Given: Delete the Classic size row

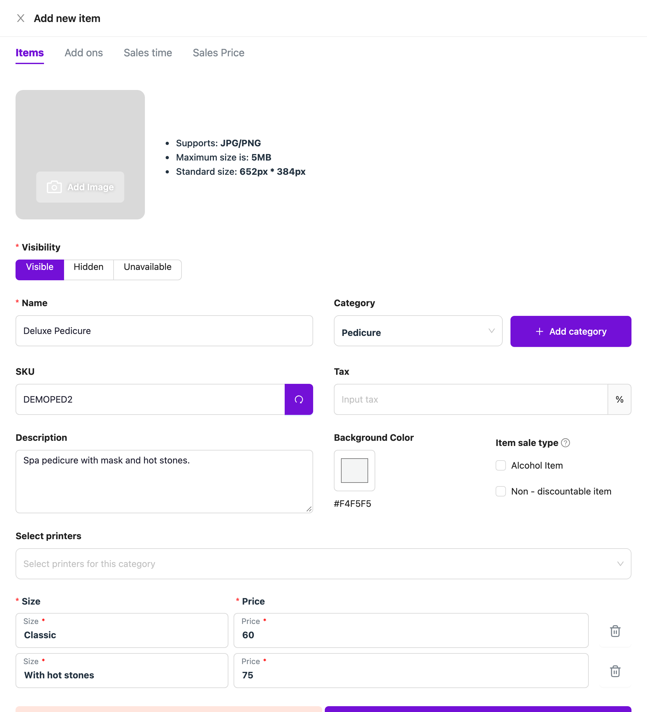Looking at the screenshot, I should tap(615, 631).
